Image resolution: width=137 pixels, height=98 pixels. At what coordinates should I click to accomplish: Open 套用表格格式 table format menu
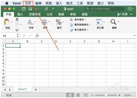pyautogui.click(x=80, y=25)
